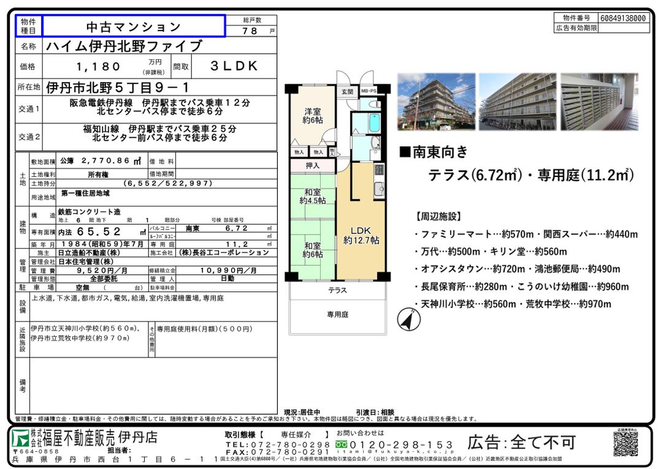This screenshot has height=469, width=661.
Task: Click the black square bullet before 南東向き
Action: [x=405, y=151]
